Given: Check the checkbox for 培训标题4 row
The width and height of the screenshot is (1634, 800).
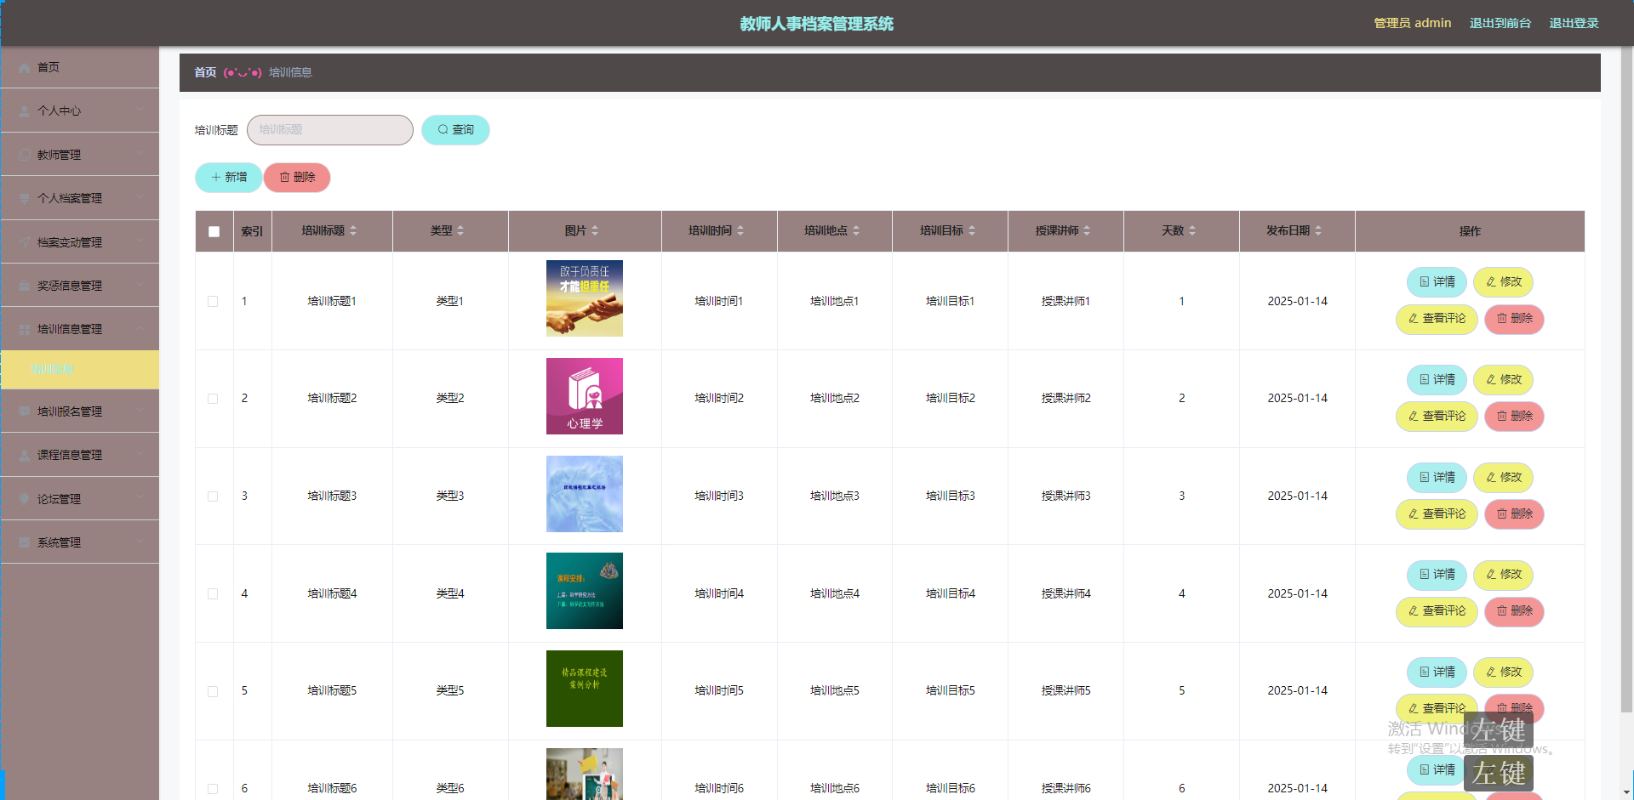Looking at the screenshot, I should pyautogui.click(x=214, y=593).
